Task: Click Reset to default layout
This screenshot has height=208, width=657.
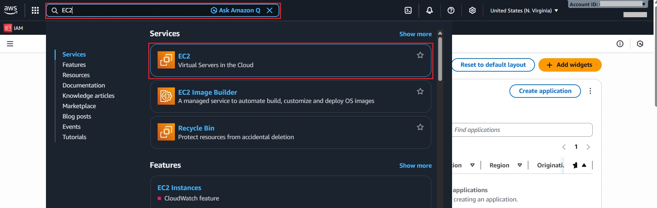Action: 493,65
